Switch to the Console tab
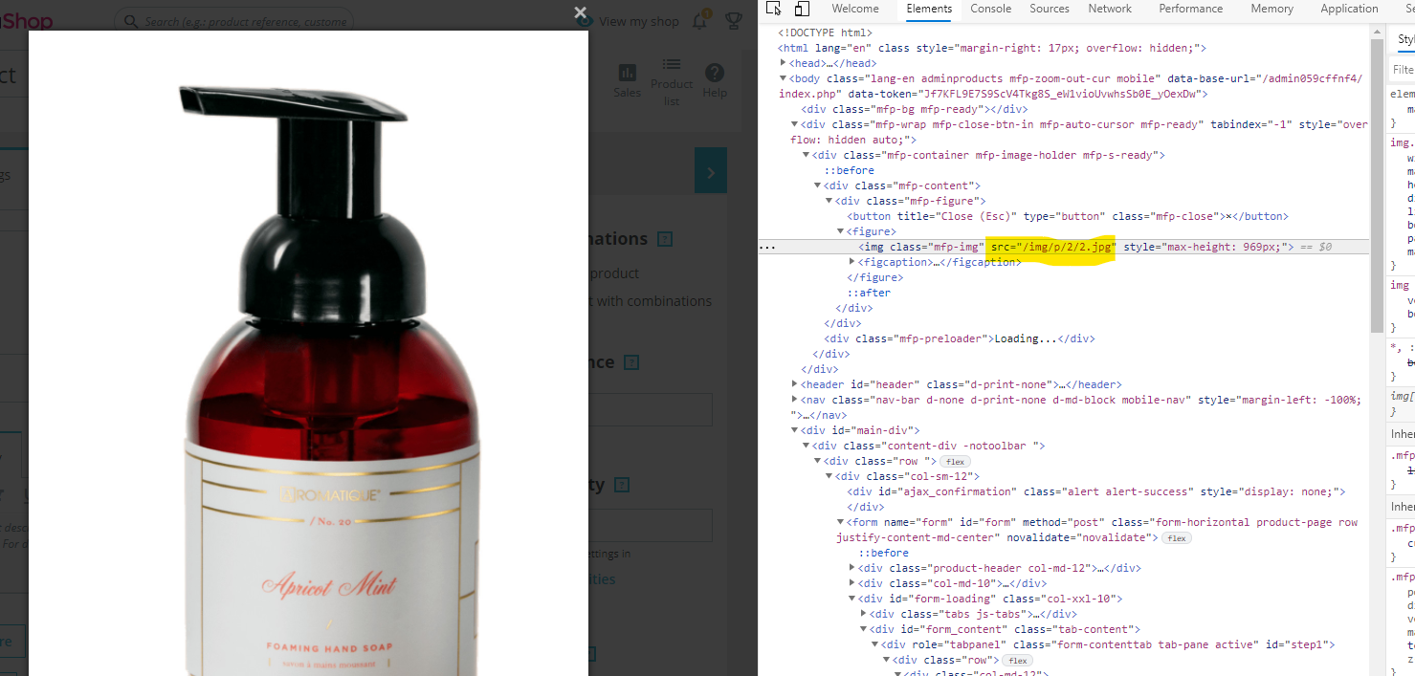Viewport: 1415px width, 676px height. coord(991,9)
